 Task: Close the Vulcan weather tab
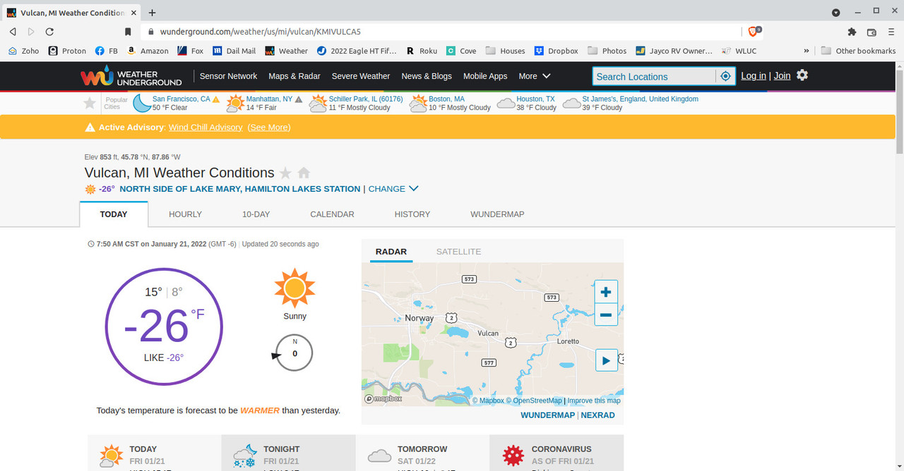click(134, 13)
